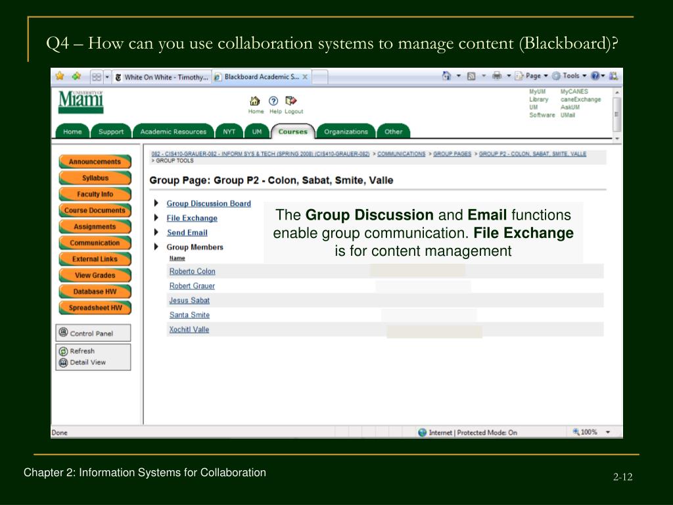Open the zoom level 100% dropdown

point(608,432)
